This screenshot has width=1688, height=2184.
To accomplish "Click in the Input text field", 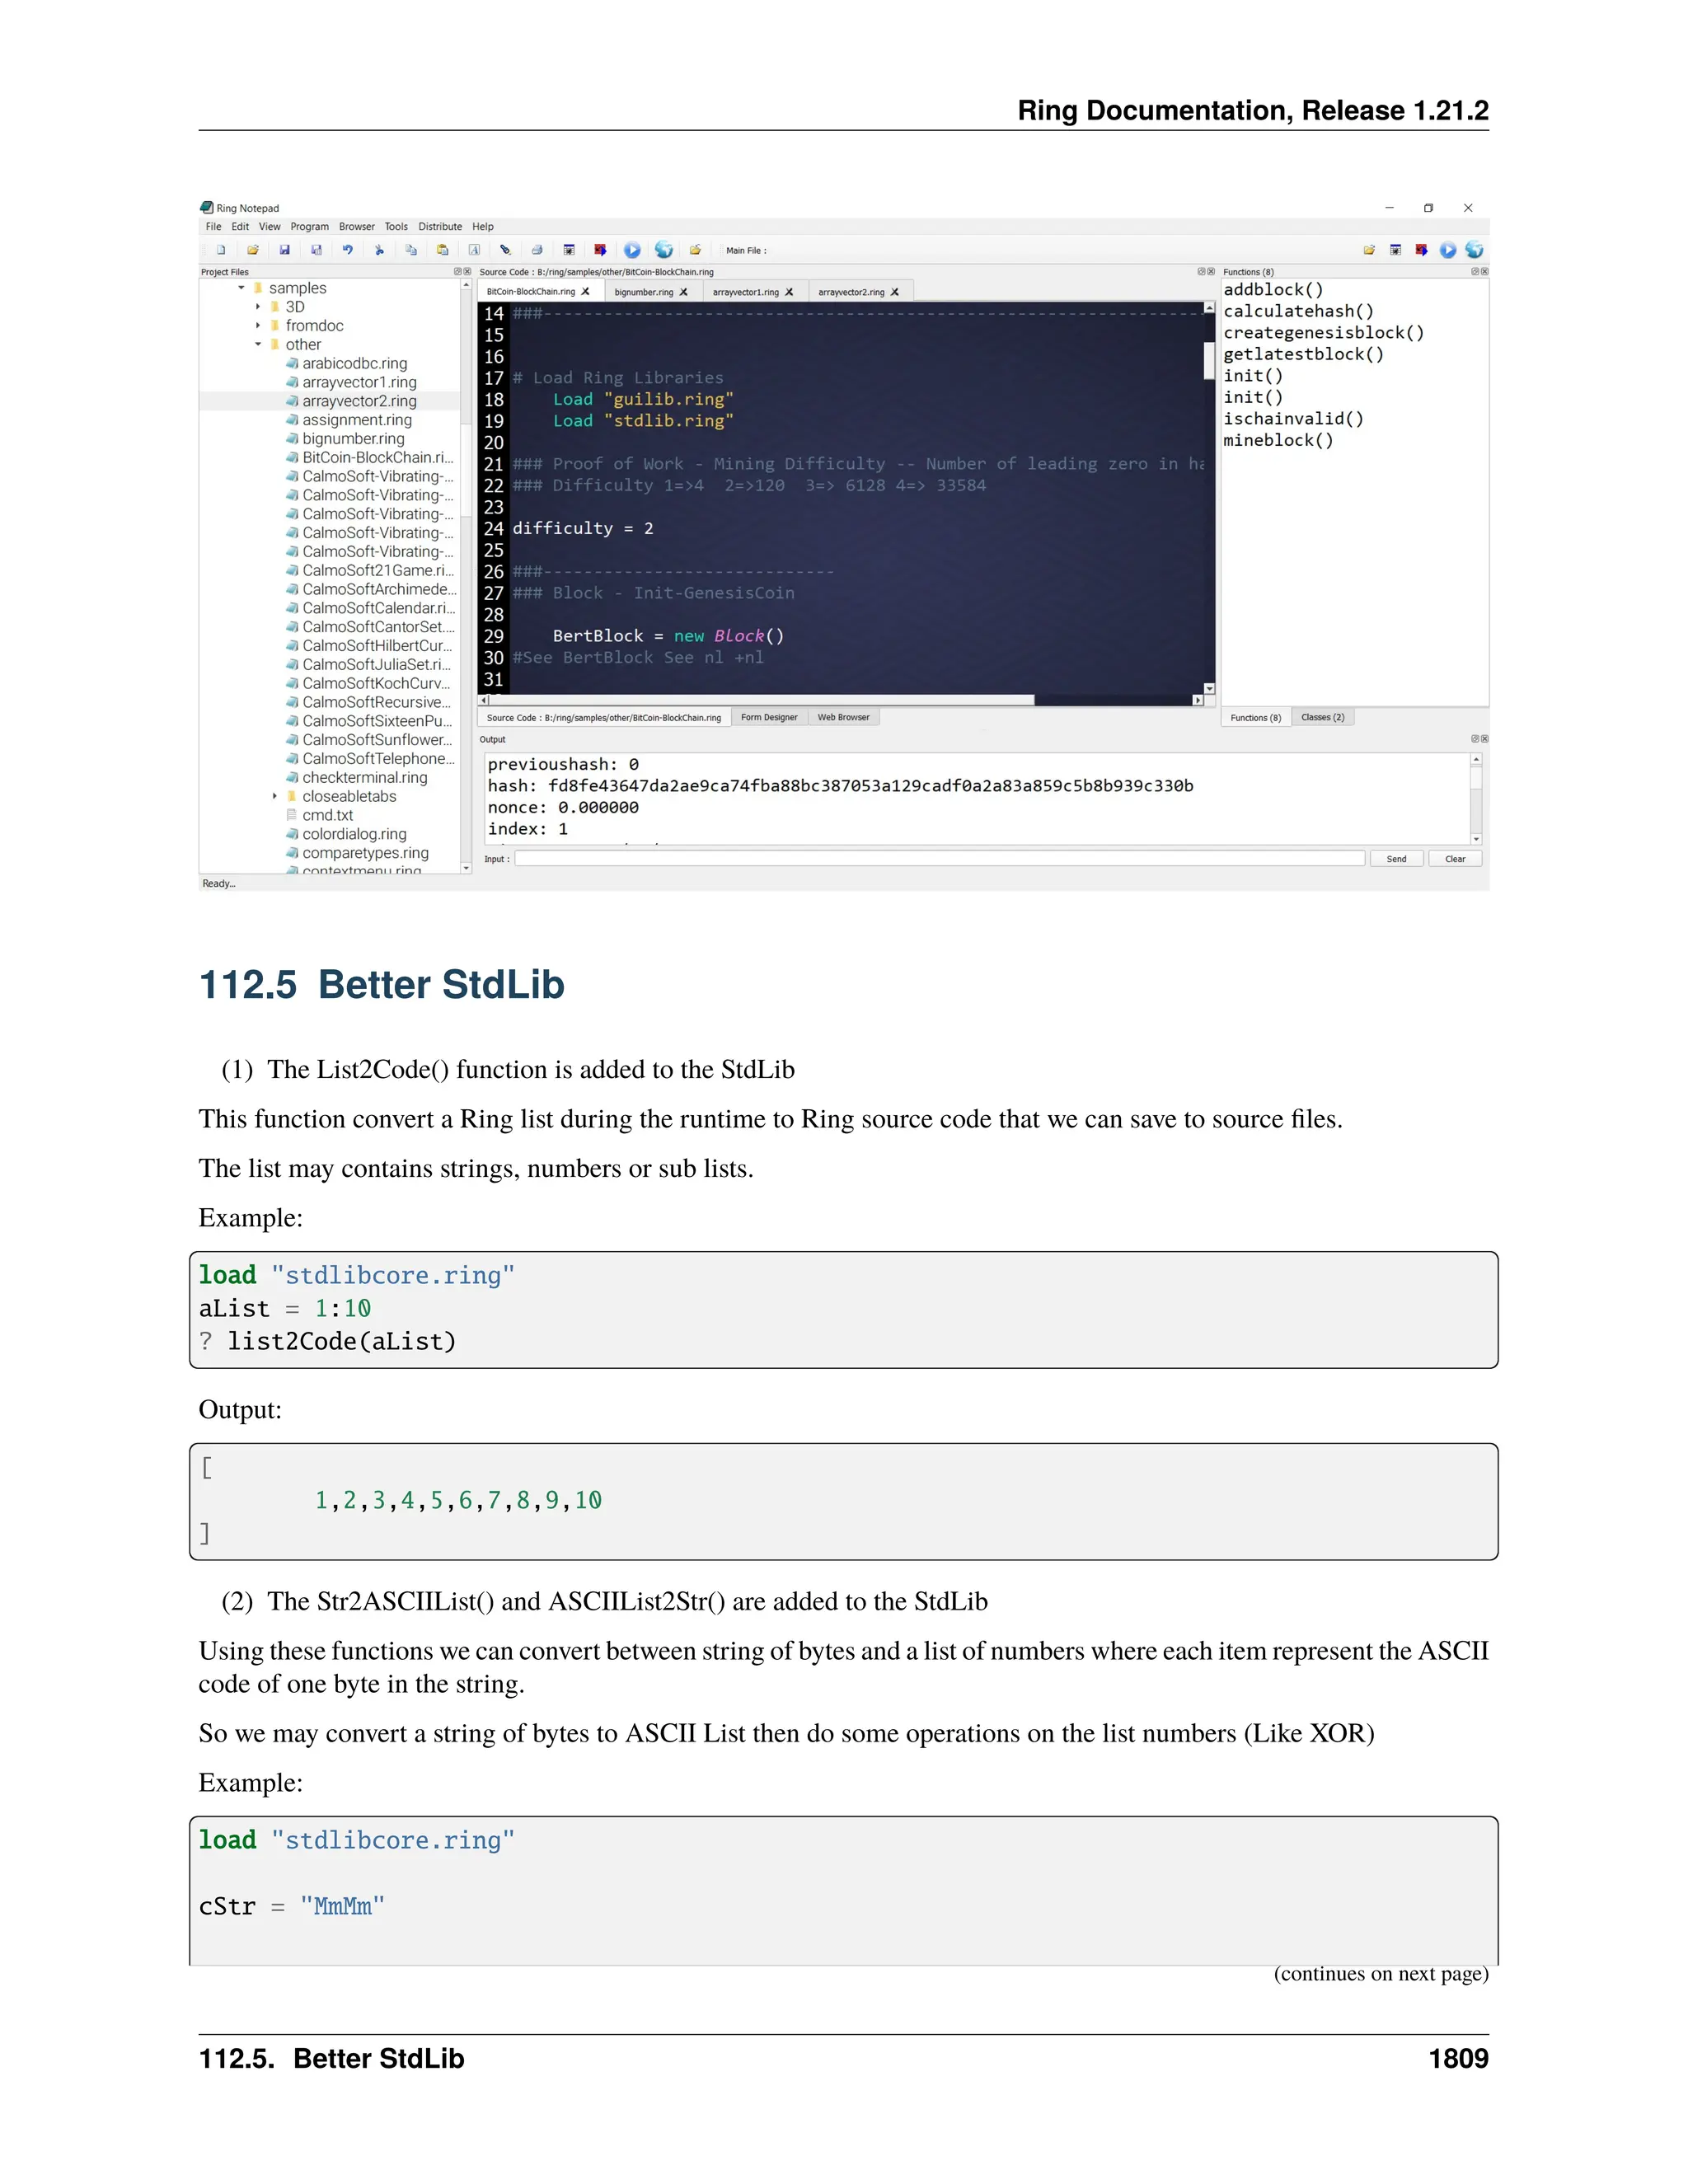I will 938,859.
